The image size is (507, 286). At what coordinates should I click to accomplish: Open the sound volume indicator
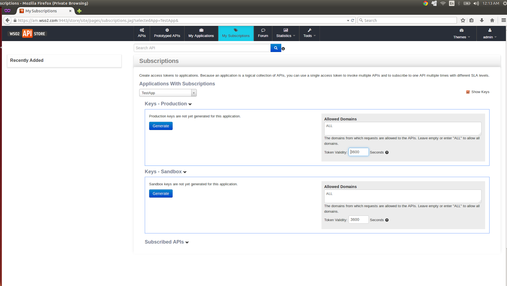point(476,3)
